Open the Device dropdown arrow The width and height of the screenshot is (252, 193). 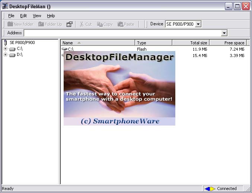pos(198,24)
